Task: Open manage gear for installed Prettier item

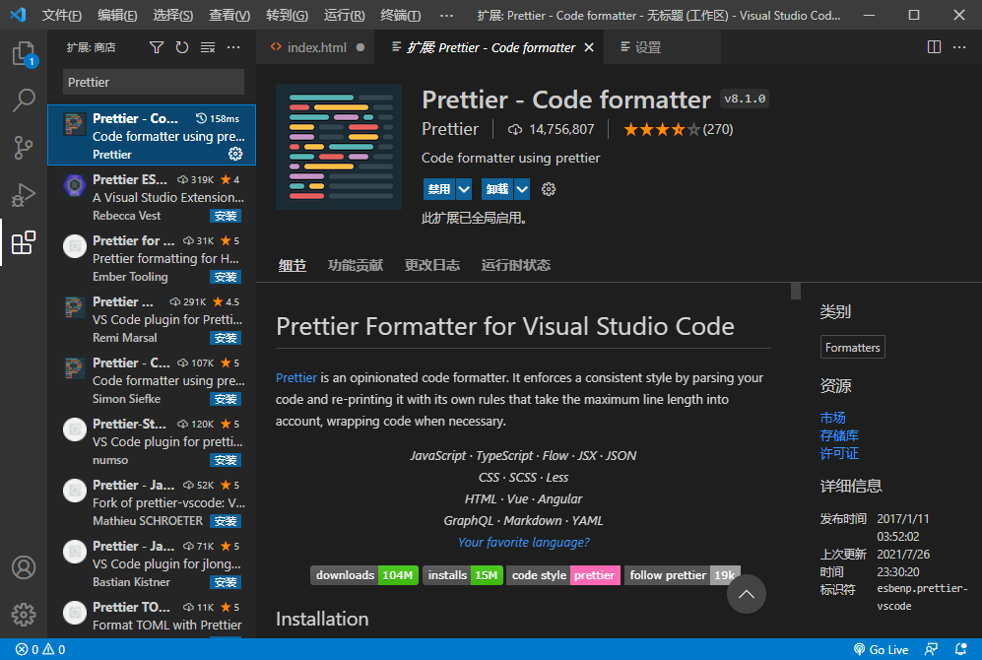Action: [235, 154]
